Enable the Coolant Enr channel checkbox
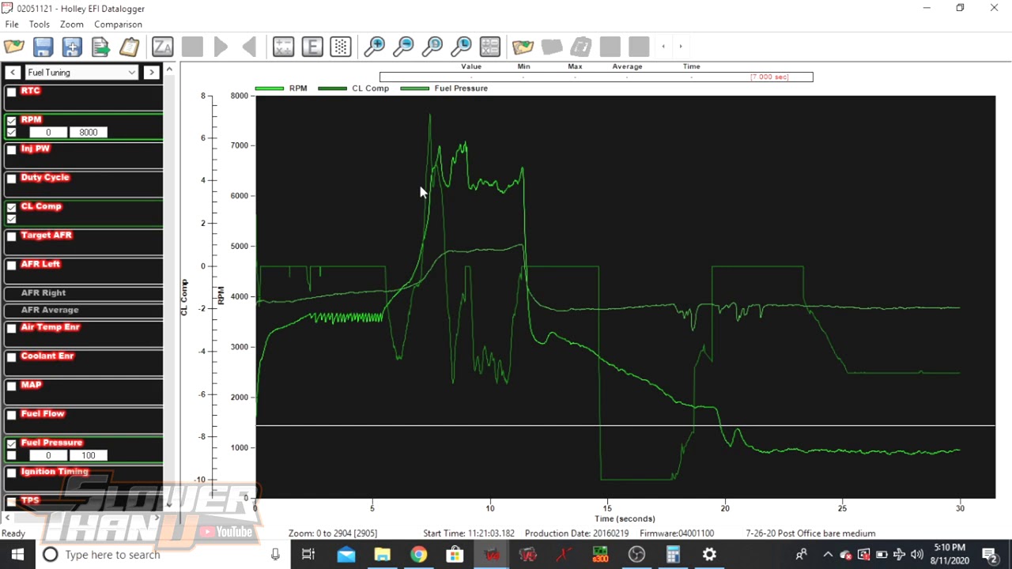Screen dimensions: 1012x569 [x=11, y=357]
